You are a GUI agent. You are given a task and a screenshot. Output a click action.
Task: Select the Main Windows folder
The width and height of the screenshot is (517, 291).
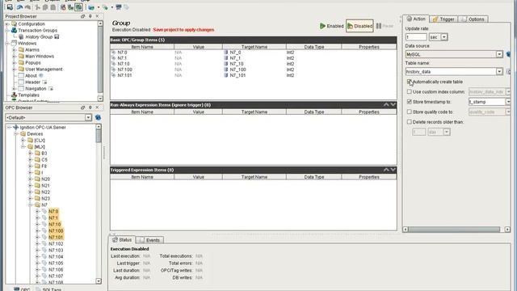[x=40, y=56]
